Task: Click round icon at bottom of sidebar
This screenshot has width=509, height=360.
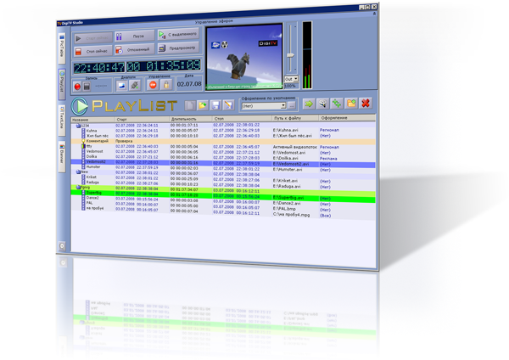Action: [62, 246]
